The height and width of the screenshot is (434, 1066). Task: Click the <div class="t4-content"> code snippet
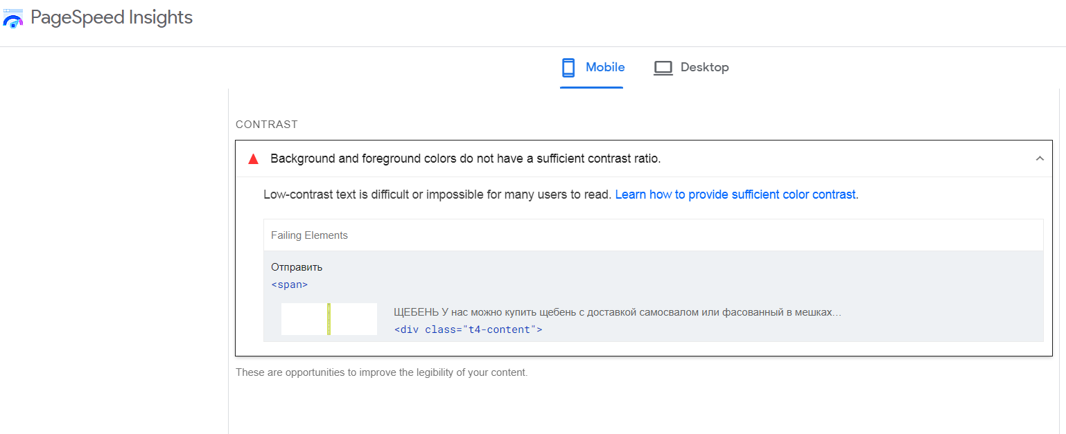(468, 329)
